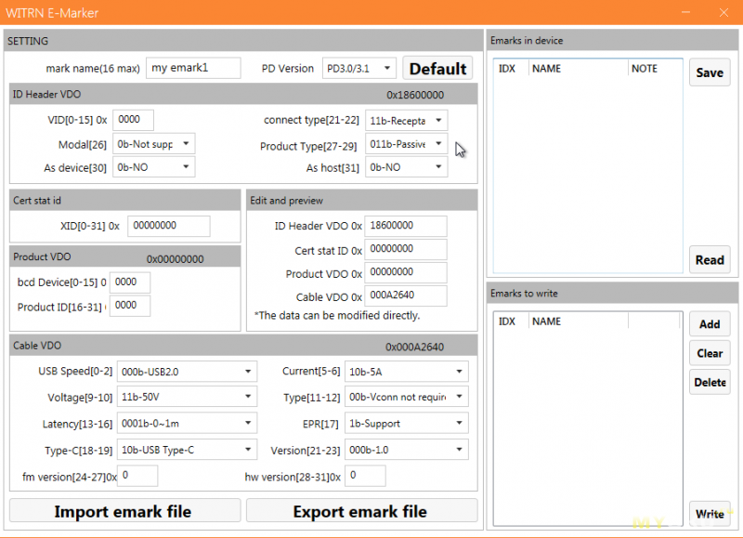Expand the USB Speed[0-2] dropdown
The image size is (743, 538).
point(187,372)
